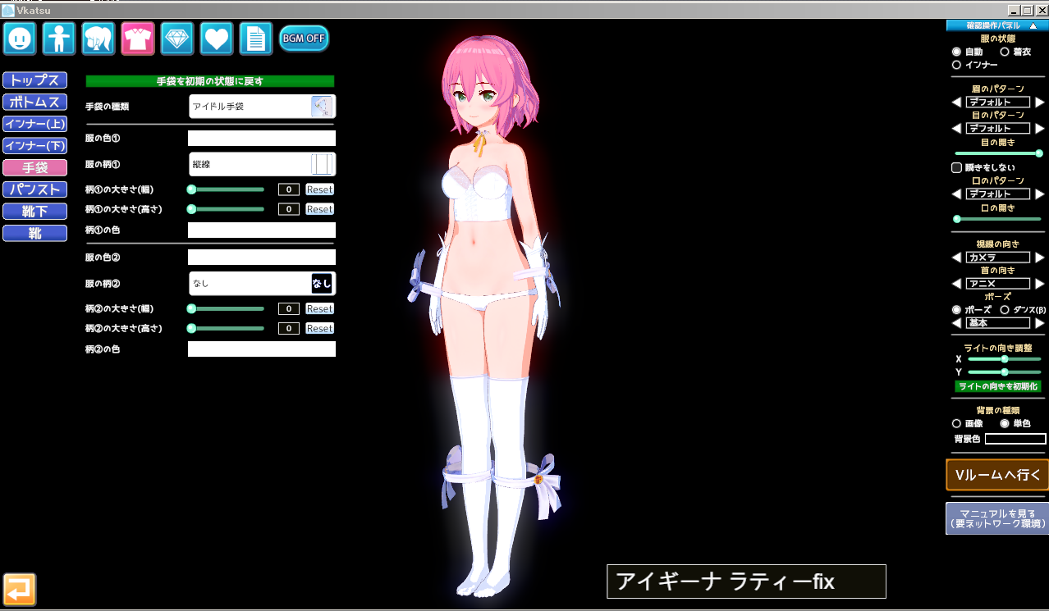Switch to the 靴下 category tab
1049x611 pixels.
34,212
